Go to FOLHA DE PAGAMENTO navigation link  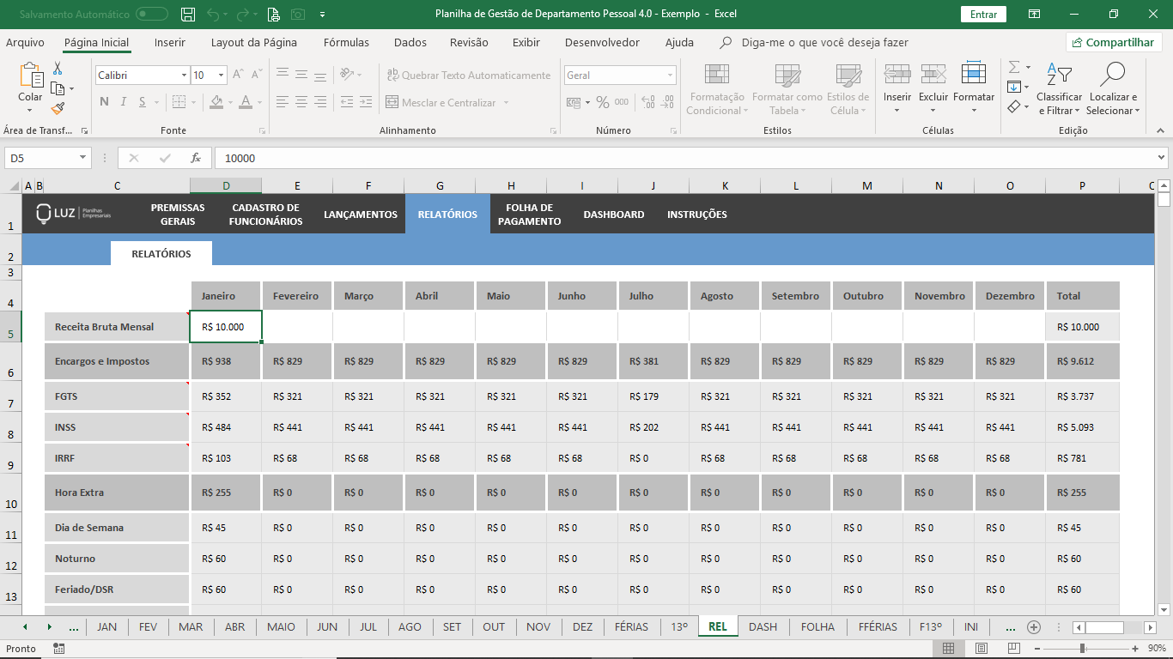click(529, 215)
